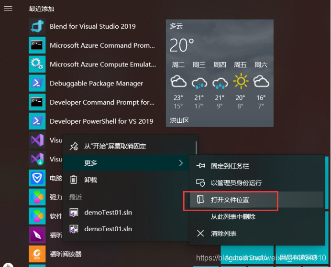Expand the 更多 submenu arrow
Viewport: 331px width, 267px height.
pos(181,163)
